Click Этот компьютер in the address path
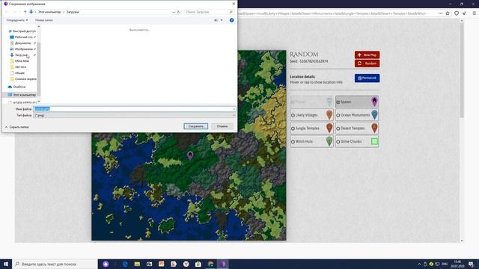Screen dimensions: 479x269 [x=49, y=12]
